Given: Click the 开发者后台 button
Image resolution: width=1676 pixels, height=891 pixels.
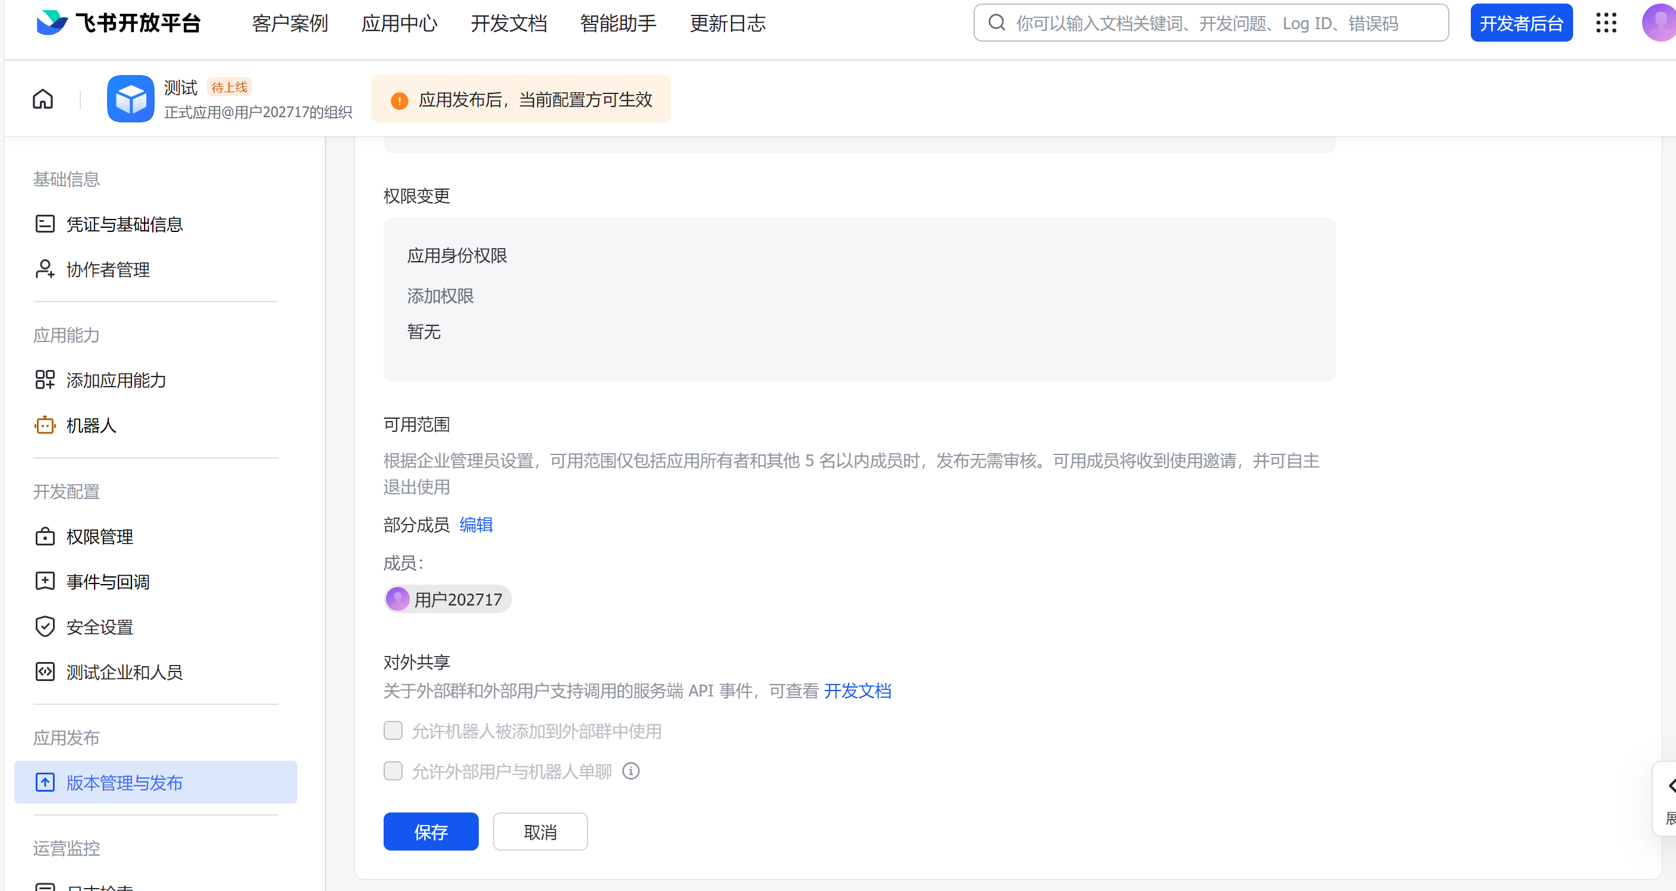Looking at the screenshot, I should [x=1521, y=23].
